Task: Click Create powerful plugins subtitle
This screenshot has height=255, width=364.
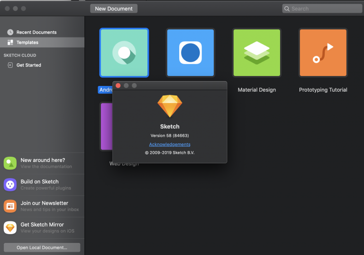Action: [45, 188]
